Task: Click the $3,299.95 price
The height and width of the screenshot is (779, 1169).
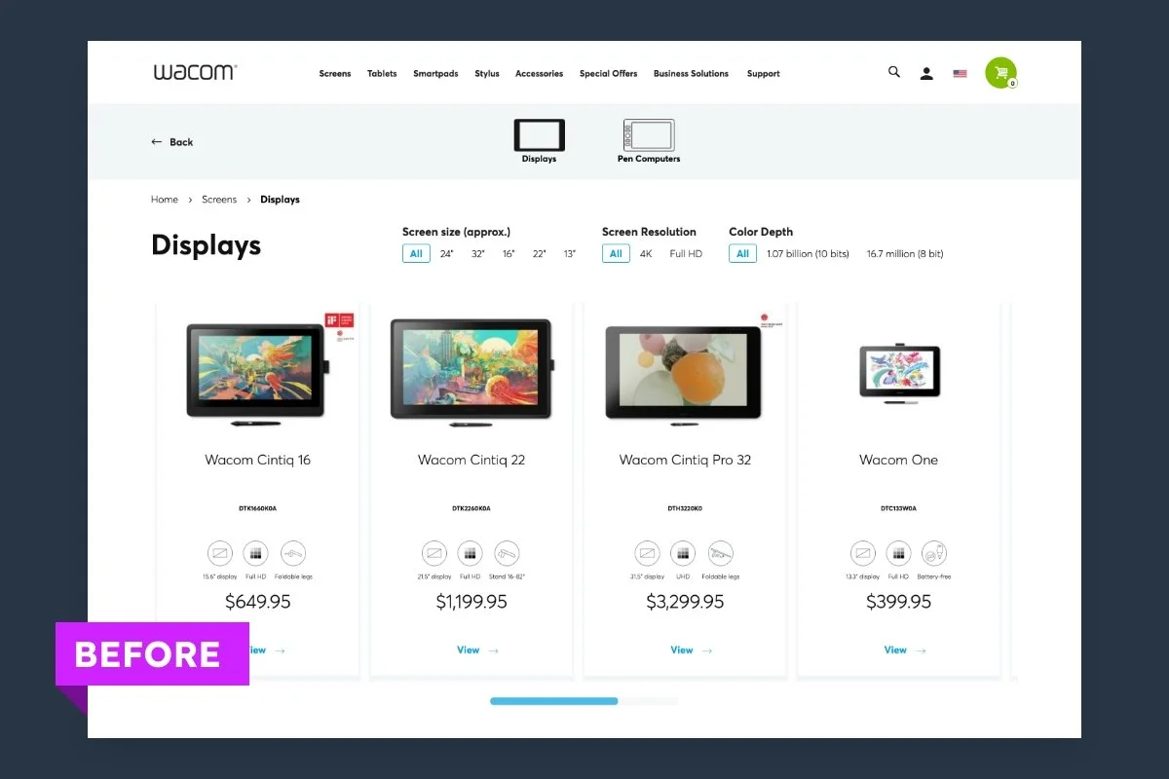Action: (x=685, y=602)
